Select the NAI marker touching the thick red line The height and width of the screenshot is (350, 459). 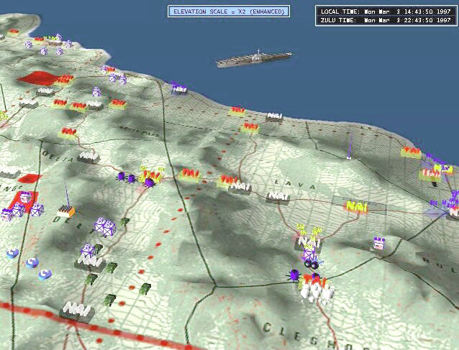(76, 312)
